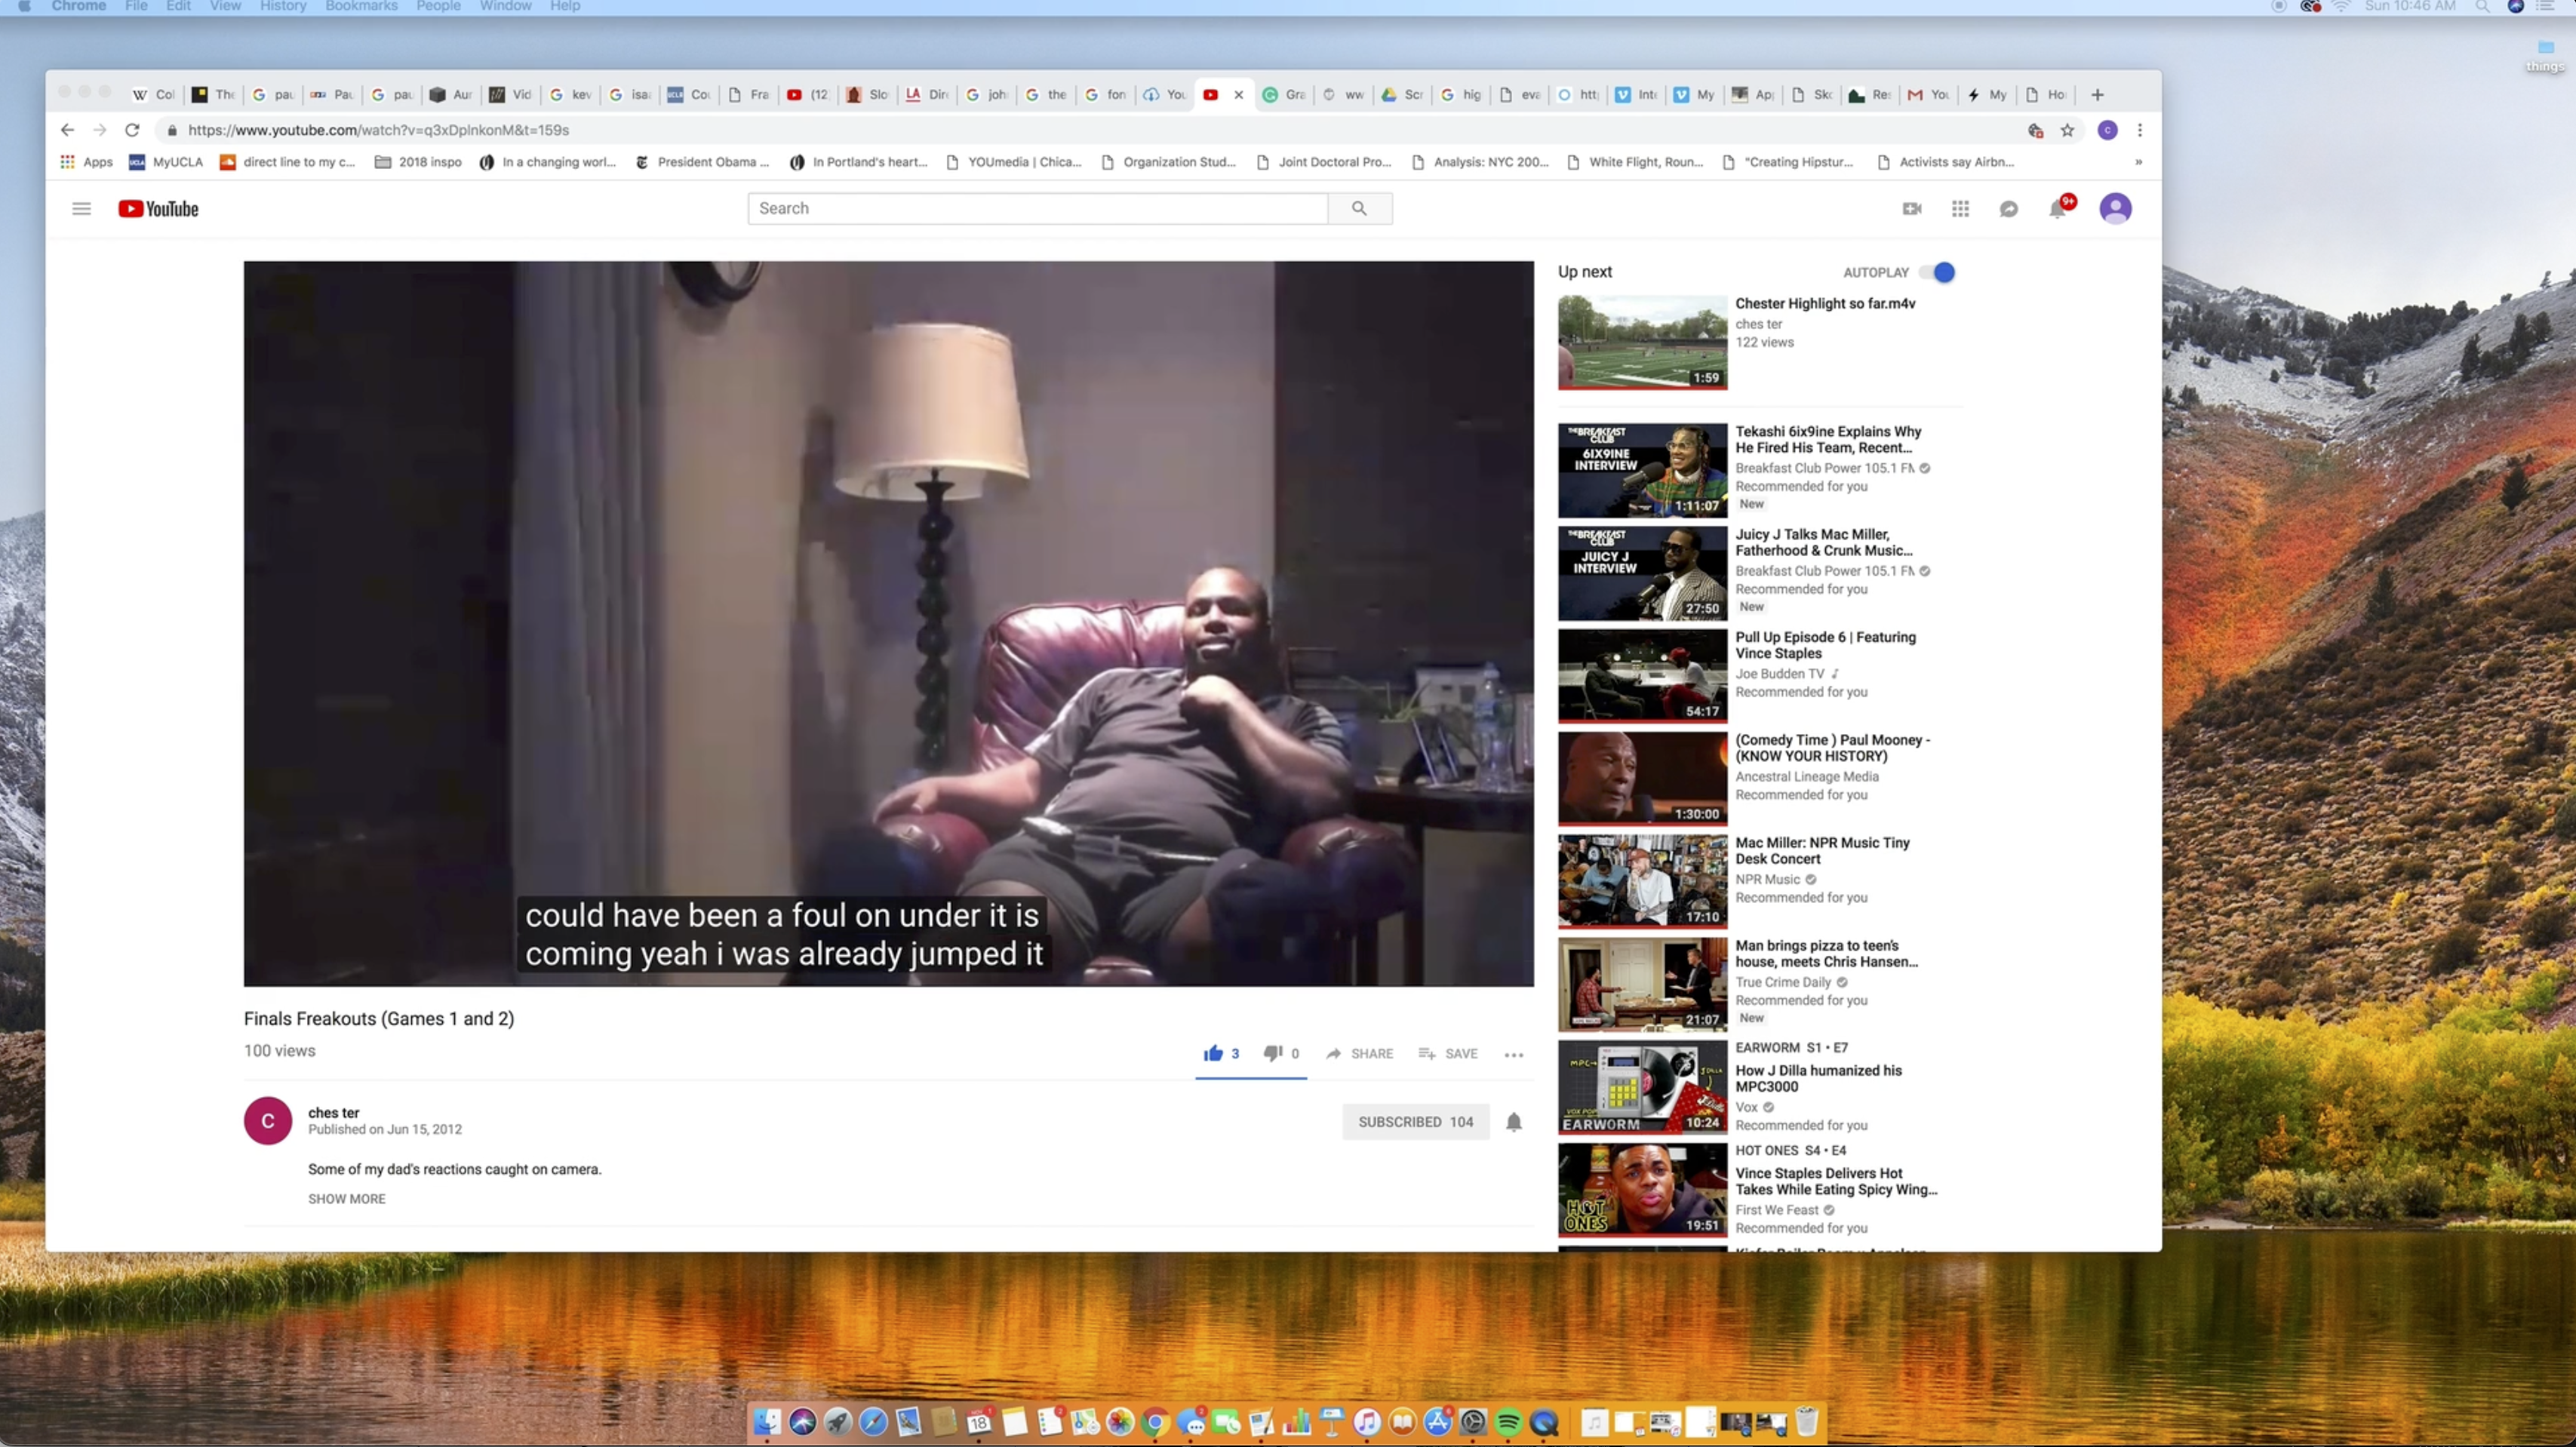Click the thumbs up like button
This screenshot has width=2576, height=1447.
[1213, 1053]
